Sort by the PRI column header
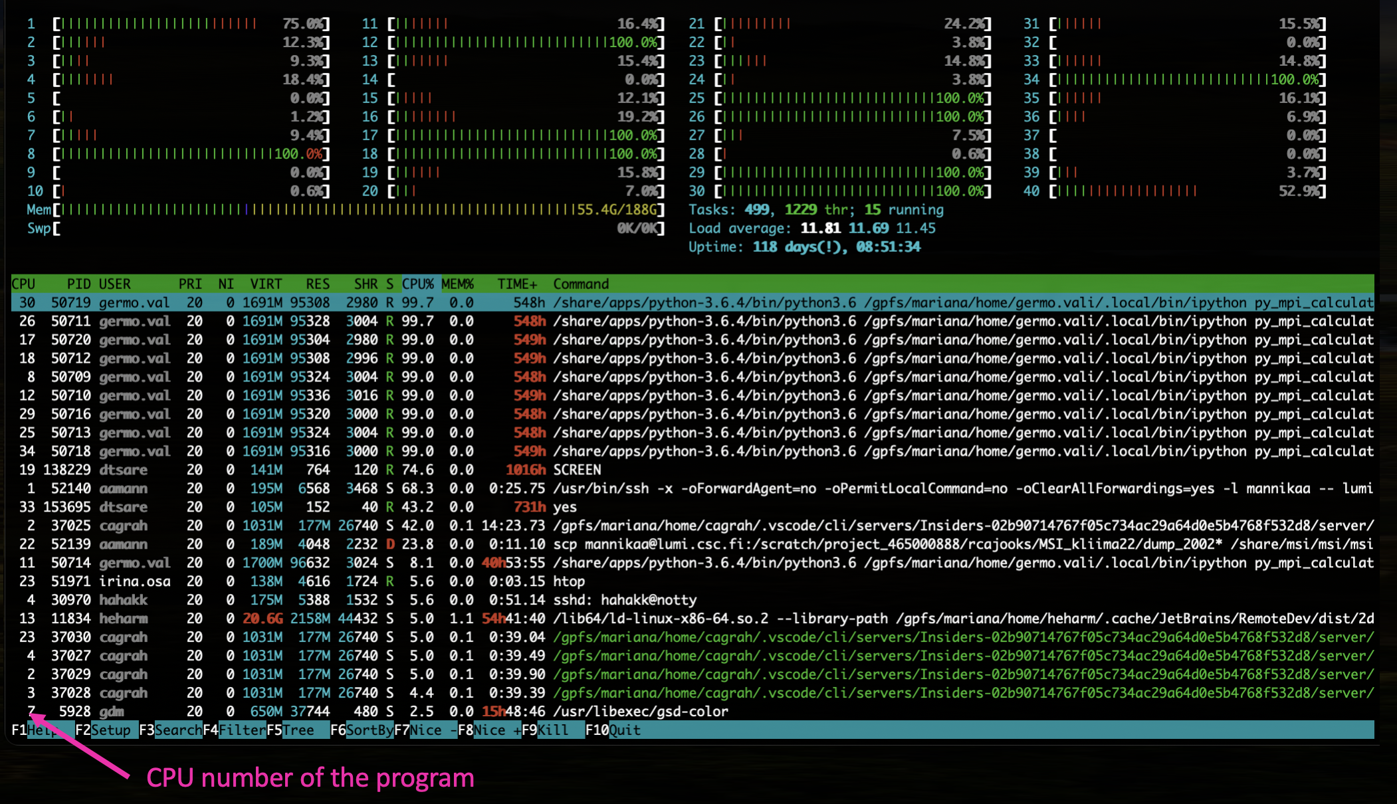The height and width of the screenshot is (804, 1397). [190, 284]
